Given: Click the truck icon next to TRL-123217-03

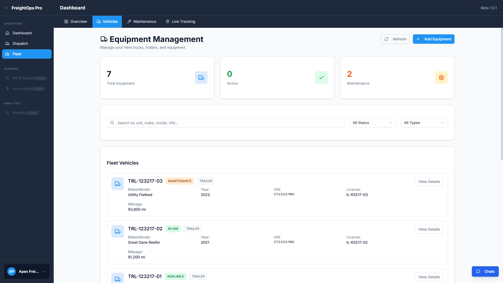Looking at the screenshot, I should 118,184.
